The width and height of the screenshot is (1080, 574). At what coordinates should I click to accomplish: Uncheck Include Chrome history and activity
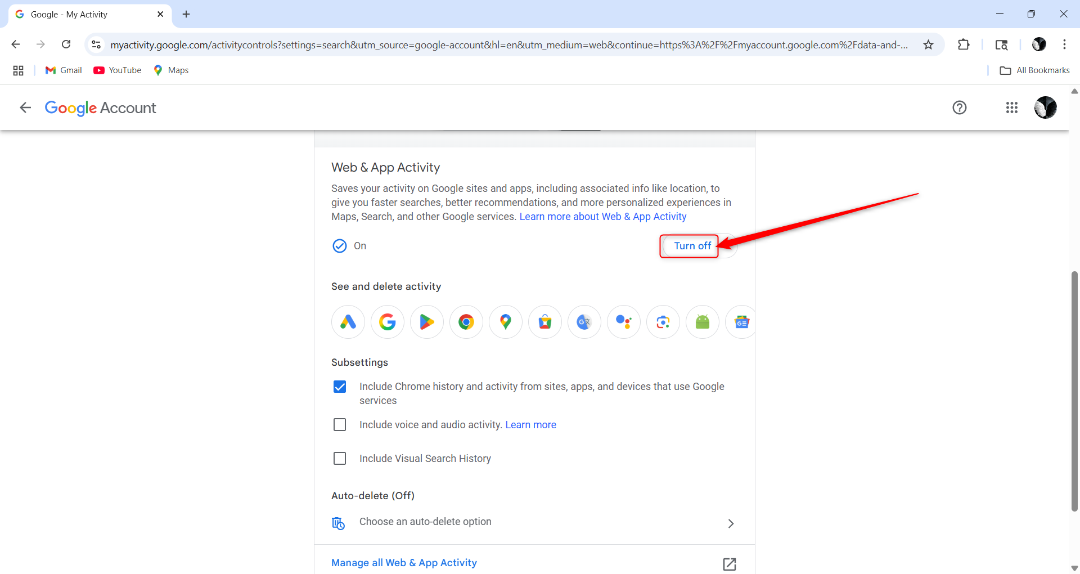click(x=340, y=387)
